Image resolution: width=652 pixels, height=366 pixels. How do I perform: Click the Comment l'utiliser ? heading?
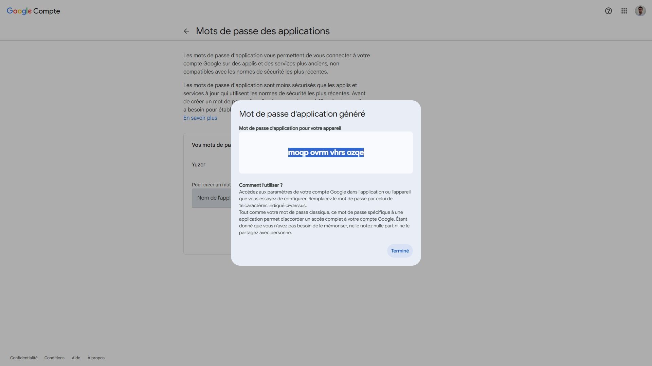pos(260,185)
